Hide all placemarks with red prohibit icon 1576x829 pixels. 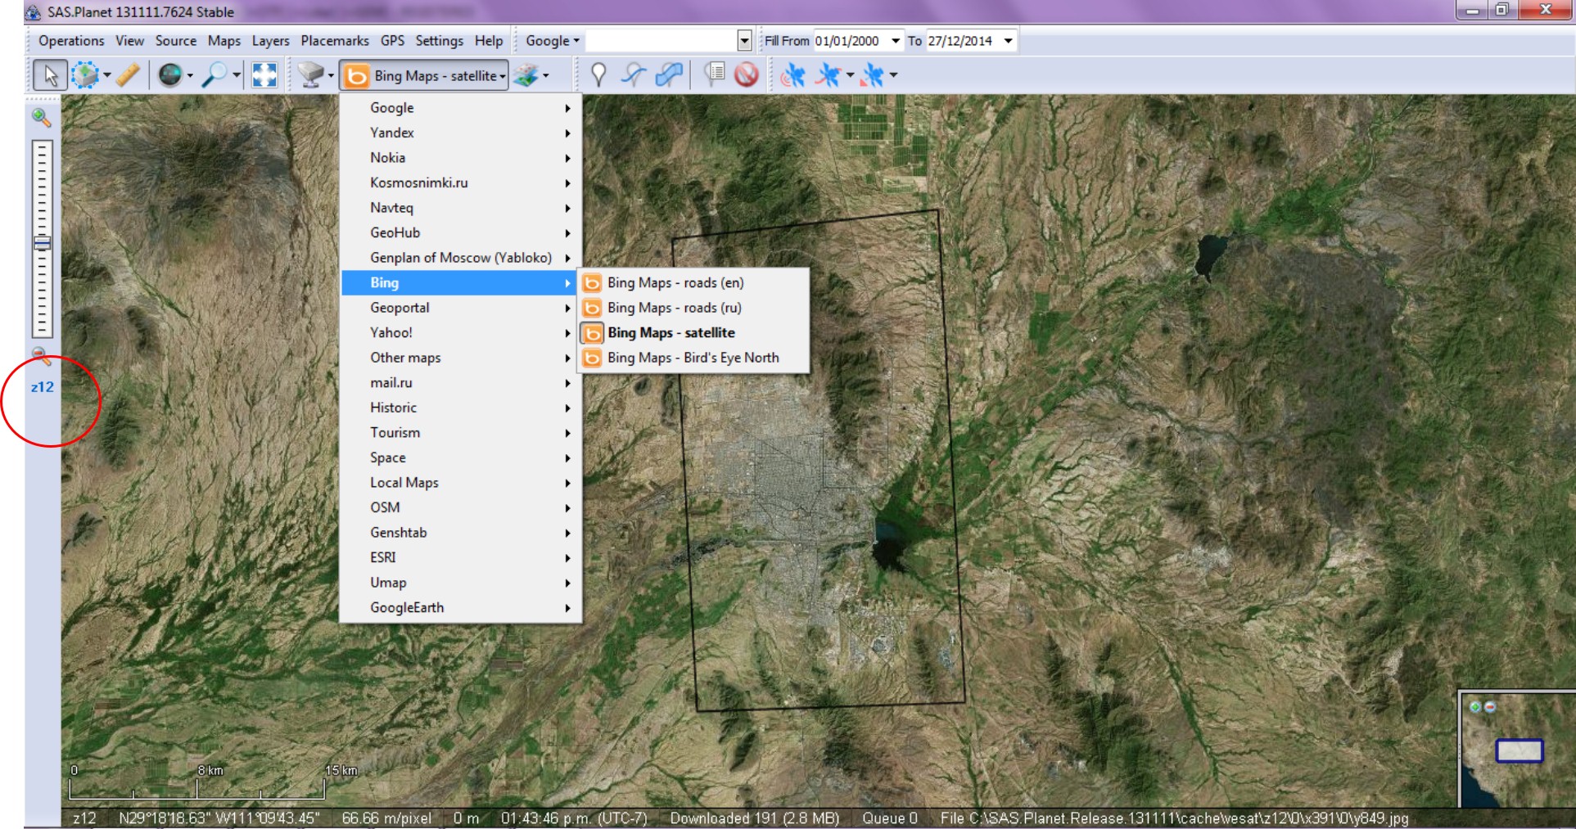coord(746,75)
